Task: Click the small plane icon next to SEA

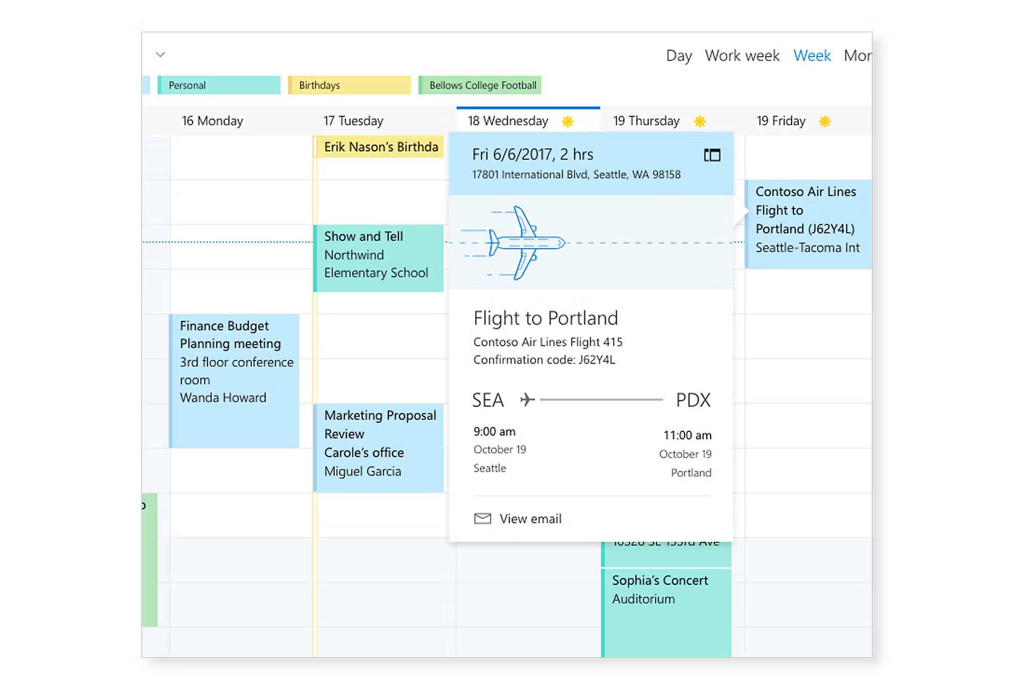Action: pos(527,399)
